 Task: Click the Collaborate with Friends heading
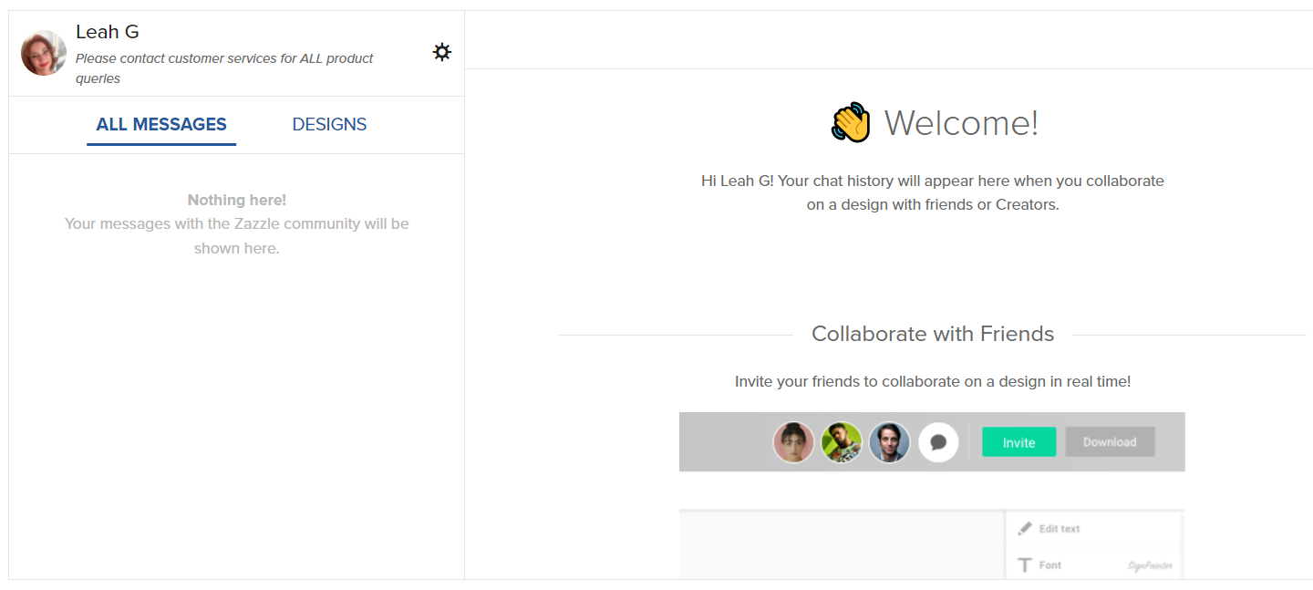point(933,335)
